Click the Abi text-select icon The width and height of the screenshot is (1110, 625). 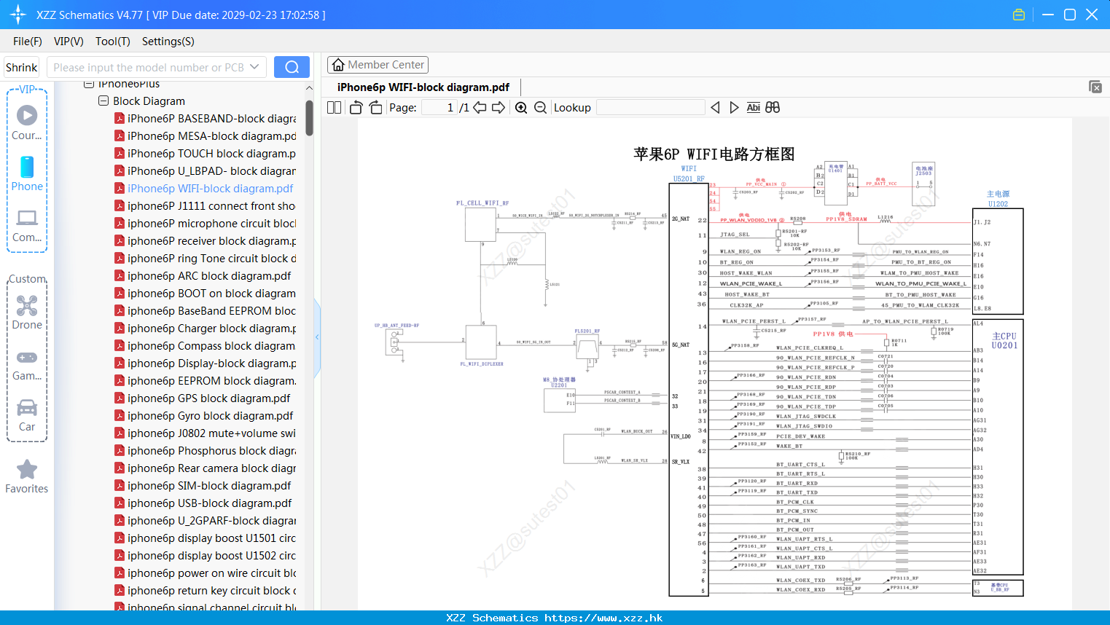coord(754,107)
